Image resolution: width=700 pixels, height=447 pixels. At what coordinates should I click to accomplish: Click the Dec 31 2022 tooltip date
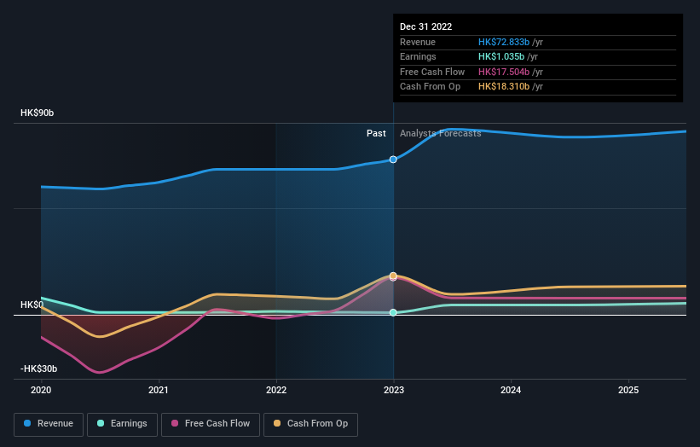click(x=426, y=26)
